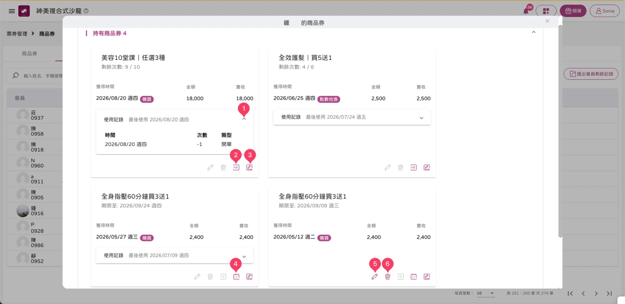Transfer the 全效護髮 買5送1 voucher
The height and width of the screenshot is (304, 625).
point(414,168)
